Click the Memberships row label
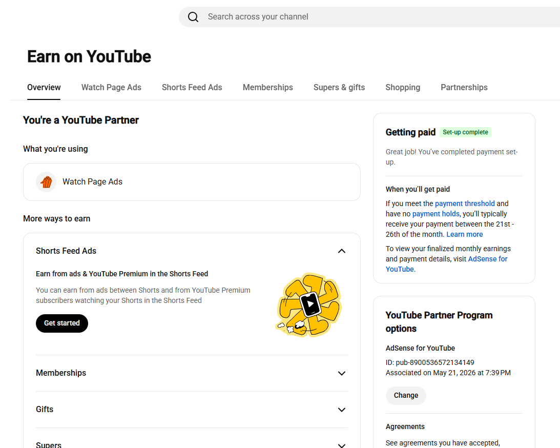Image resolution: width=560 pixels, height=448 pixels. 61,373
